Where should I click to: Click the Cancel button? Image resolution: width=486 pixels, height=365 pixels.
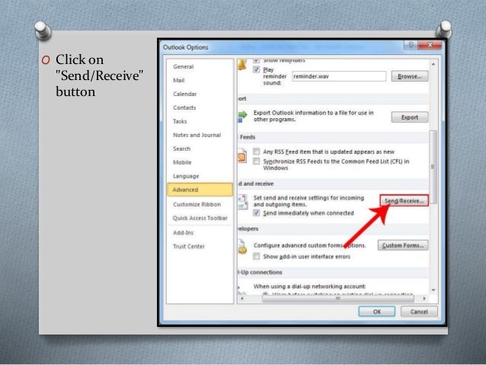pos(419,312)
